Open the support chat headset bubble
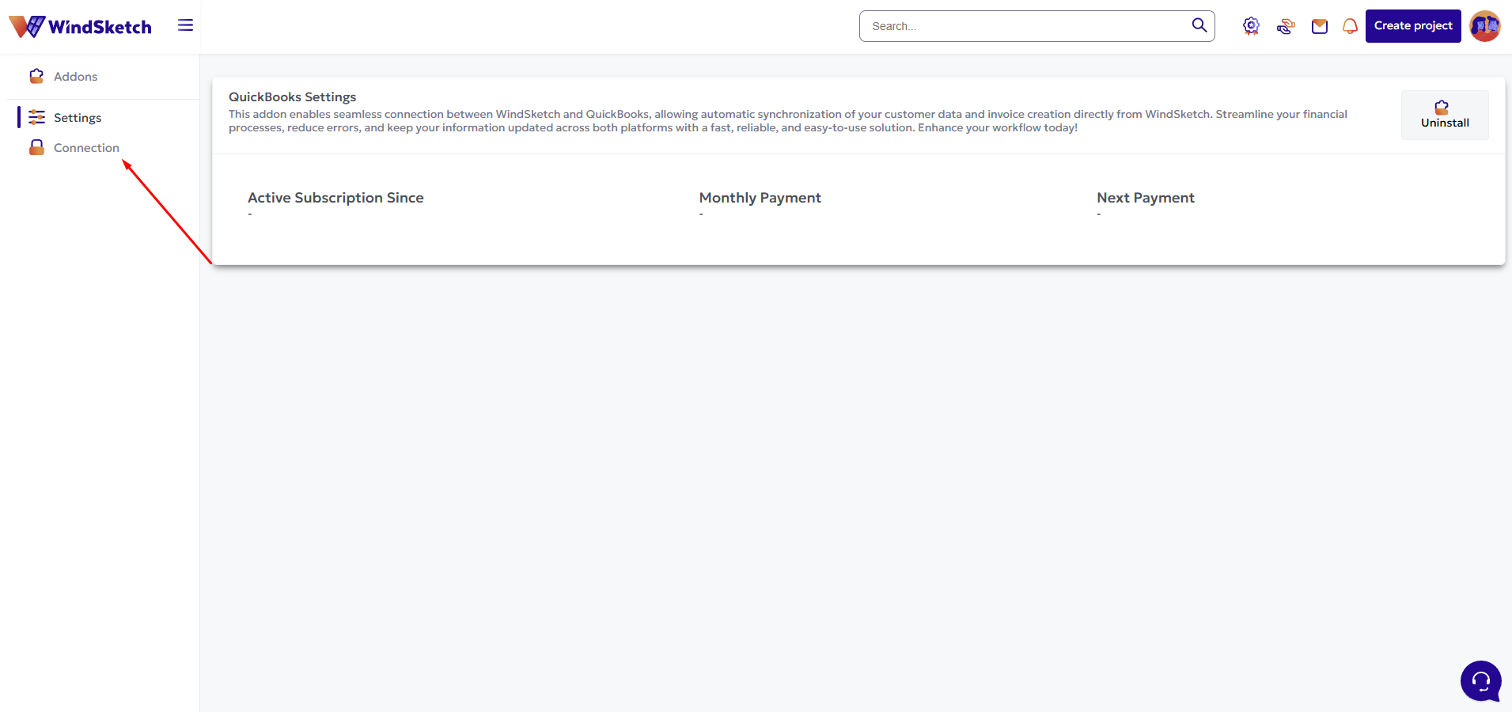This screenshot has height=712, width=1512. [1481, 681]
